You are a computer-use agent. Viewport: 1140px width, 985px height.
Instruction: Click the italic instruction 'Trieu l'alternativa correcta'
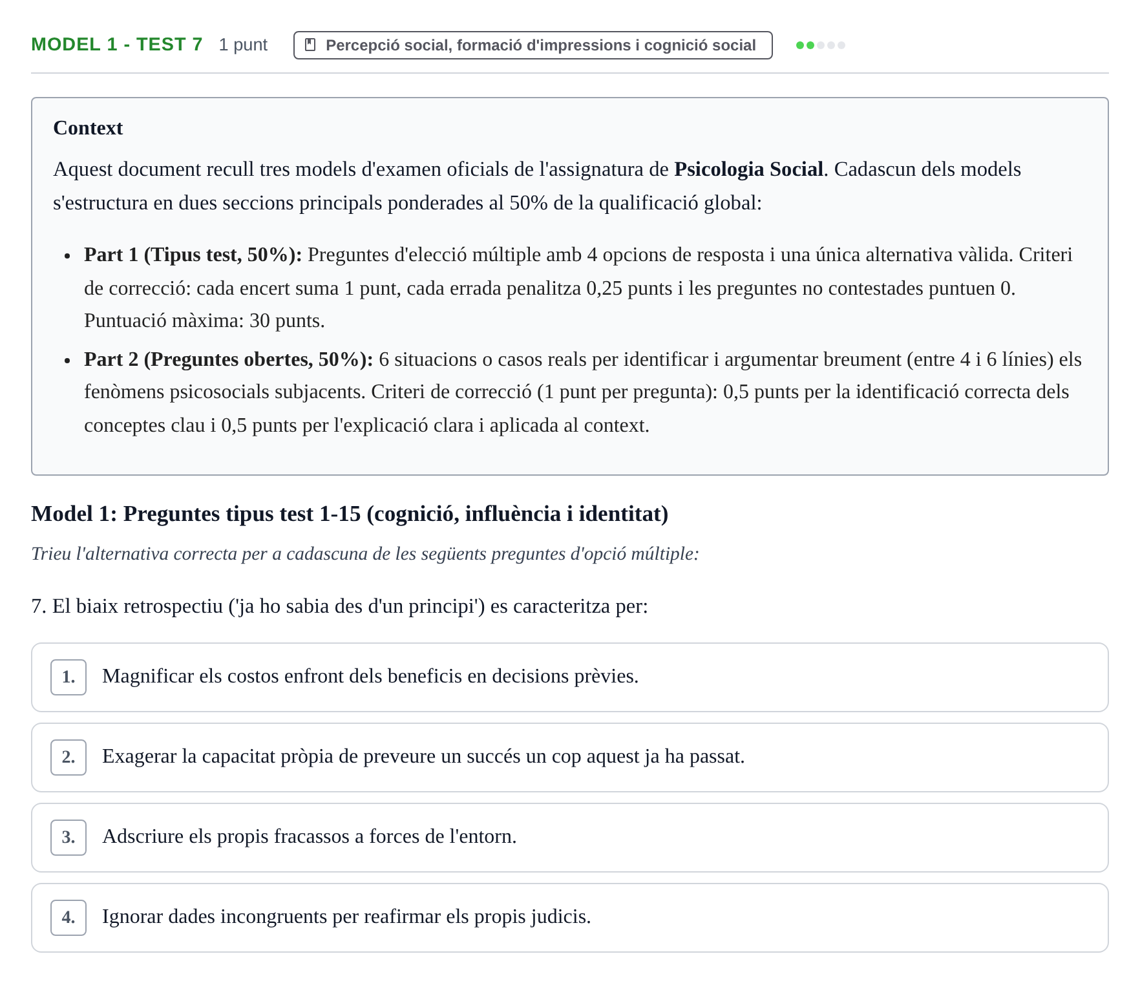click(365, 554)
